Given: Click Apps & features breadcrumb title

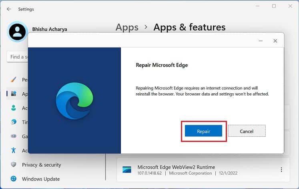Looking at the screenshot, I should [x=190, y=27].
